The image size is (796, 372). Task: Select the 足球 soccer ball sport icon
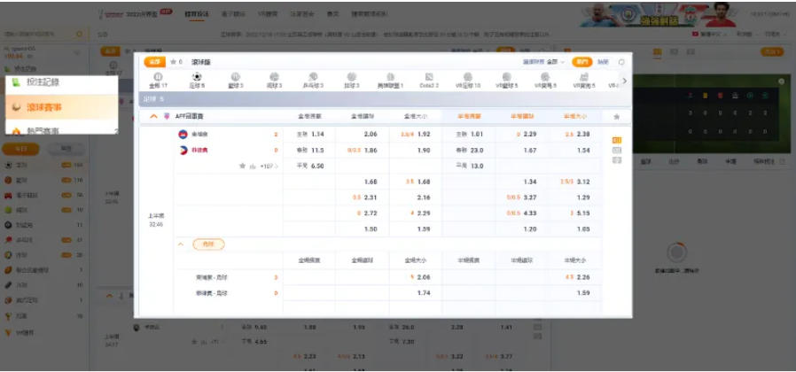pyautogui.click(x=197, y=78)
